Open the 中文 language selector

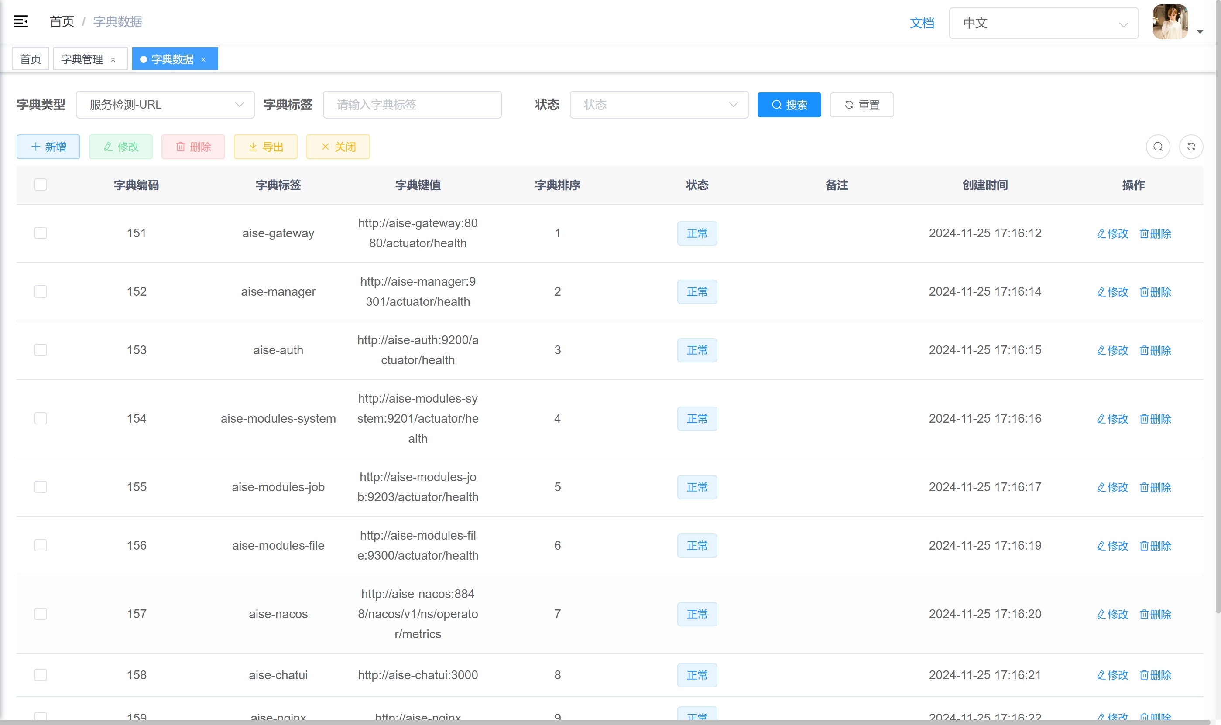point(1043,23)
